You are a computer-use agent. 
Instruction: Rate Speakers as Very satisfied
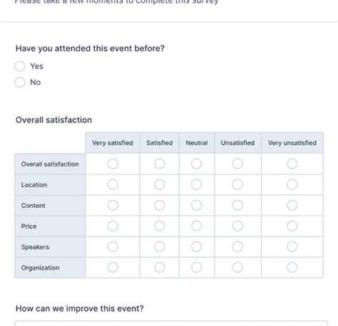point(113,246)
